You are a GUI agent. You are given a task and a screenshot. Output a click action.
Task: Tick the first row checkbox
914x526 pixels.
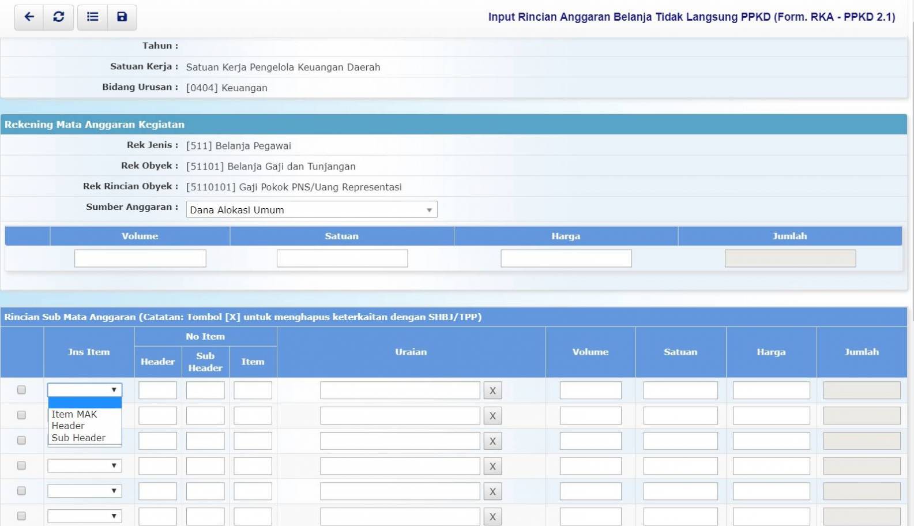(21, 390)
